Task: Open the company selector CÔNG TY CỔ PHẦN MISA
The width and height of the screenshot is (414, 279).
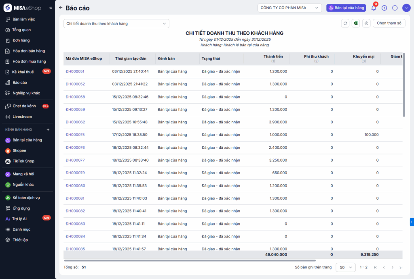Action: pos(289,8)
